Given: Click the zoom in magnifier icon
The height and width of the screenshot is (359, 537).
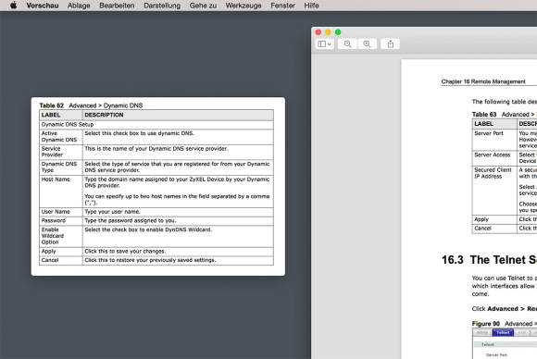Looking at the screenshot, I should click(367, 43).
